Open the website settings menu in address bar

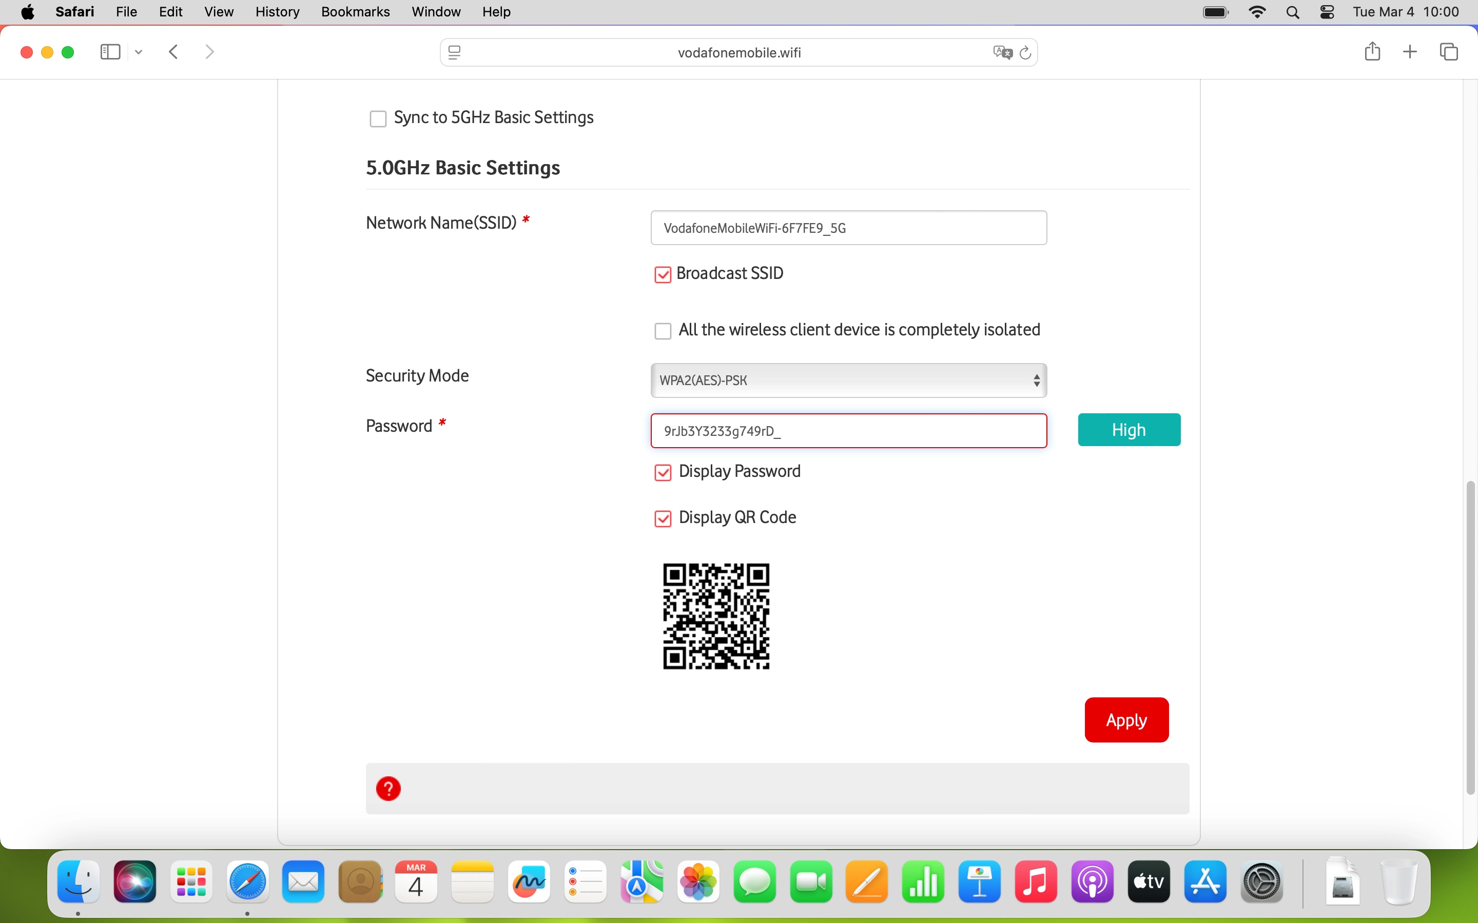pyautogui.click(x=455, y=52)
